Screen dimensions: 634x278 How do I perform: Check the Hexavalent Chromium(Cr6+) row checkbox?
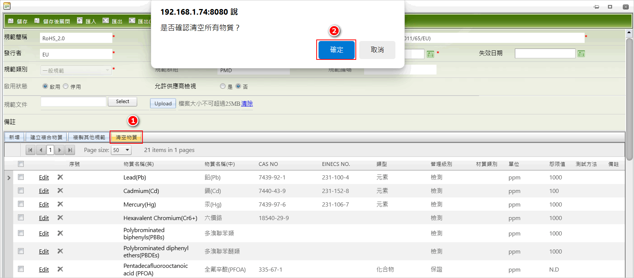click(x=21, y=218)
